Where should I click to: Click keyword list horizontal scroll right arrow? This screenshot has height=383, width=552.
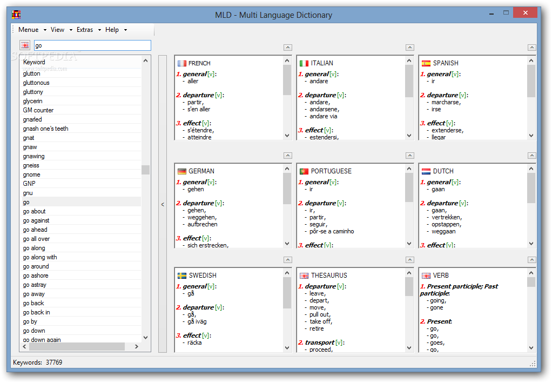point(137,347)
